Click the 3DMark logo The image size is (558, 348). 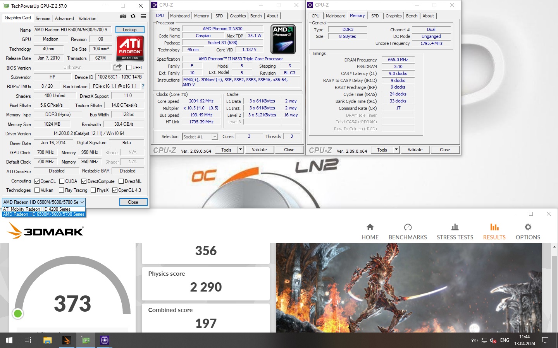(45, 231)
